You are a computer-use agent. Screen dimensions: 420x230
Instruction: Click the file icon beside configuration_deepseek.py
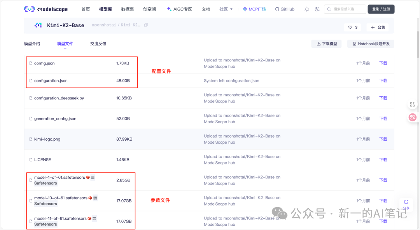click(x=31, y=98)
